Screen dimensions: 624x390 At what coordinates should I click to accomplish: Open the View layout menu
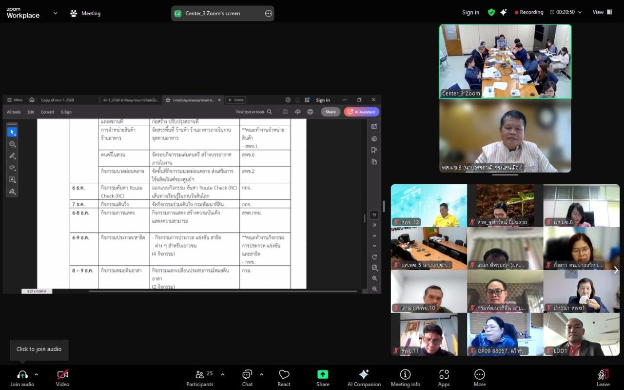coord(602,12)
